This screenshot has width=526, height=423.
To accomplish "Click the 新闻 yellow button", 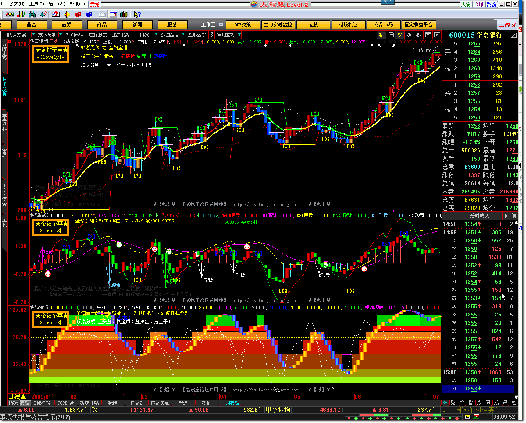I will tap(137, 24).
